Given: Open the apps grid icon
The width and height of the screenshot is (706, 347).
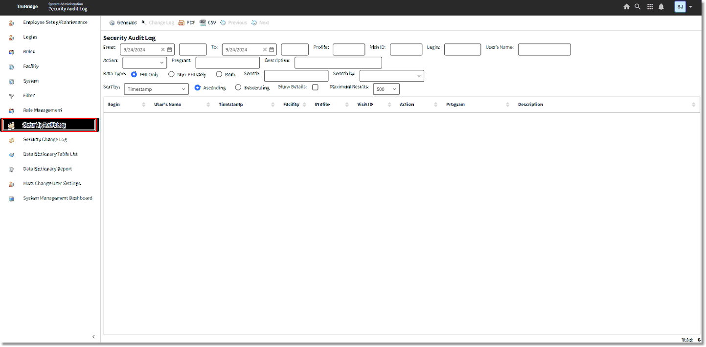Looking at the screenshot, I should 650,7.
